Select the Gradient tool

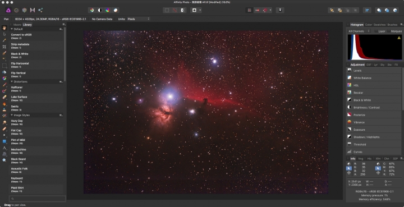click(4, 78)
